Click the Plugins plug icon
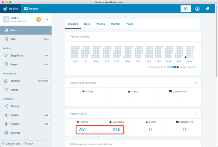Viewport: 218px width, 147px height. click(x=6, y=124)
